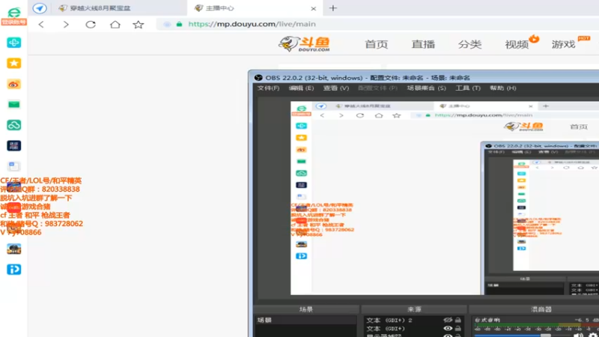The height and width of the screenshot is (337, 599).
Task: Close the 主播中心 tab
Action: click(313, 8)
